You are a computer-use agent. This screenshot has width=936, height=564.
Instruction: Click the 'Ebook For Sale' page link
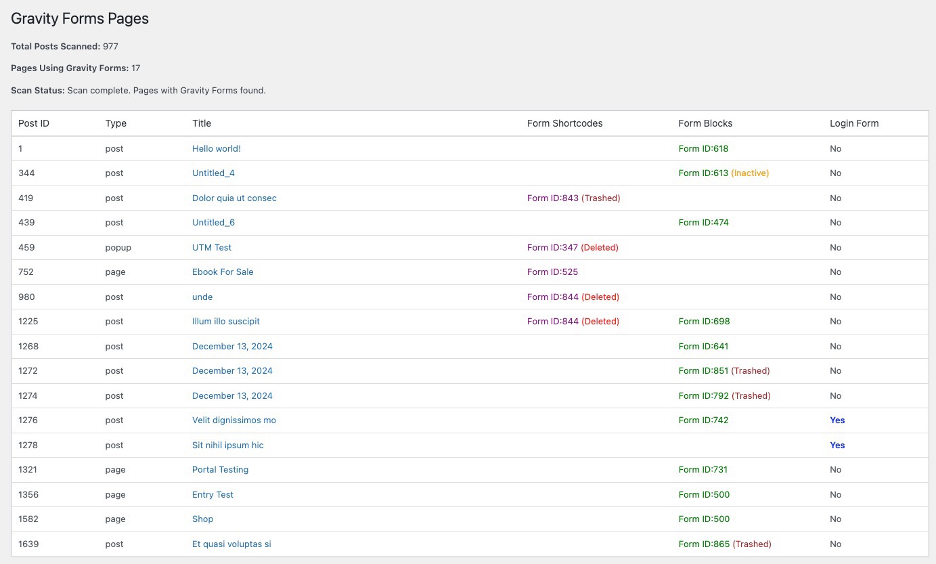(223, 272)
